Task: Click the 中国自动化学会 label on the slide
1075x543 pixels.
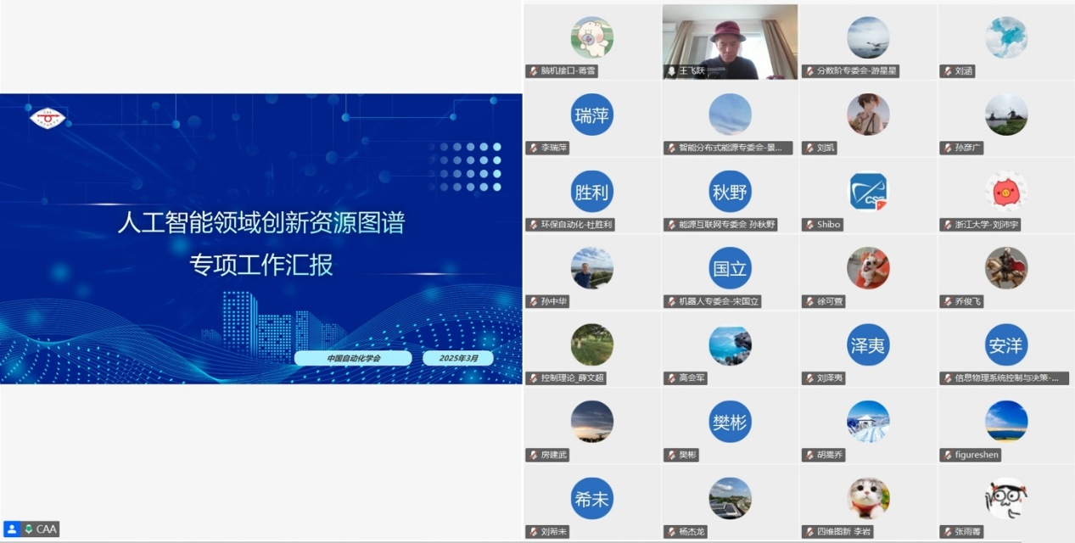Action: pos(353,358)
